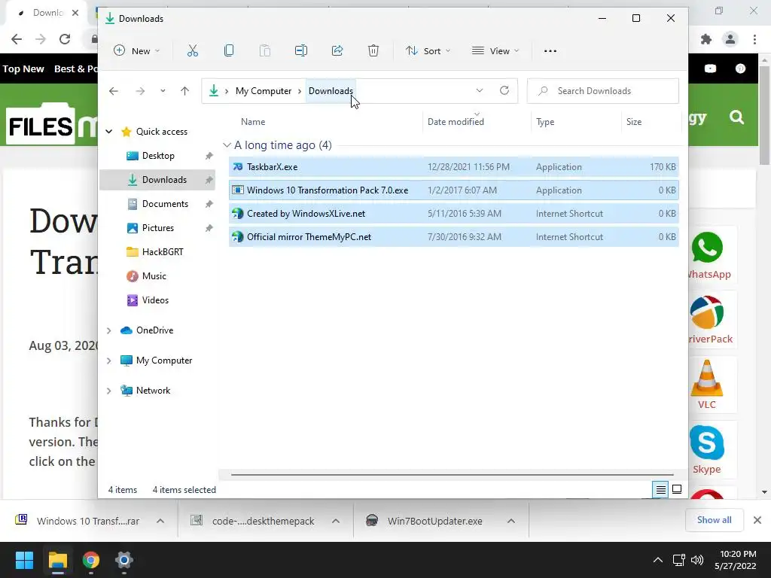Image resolution: width=771 pixels, height=578 pixels.
Task: Expand the OneDrive tree node
Action: [109, 330]
